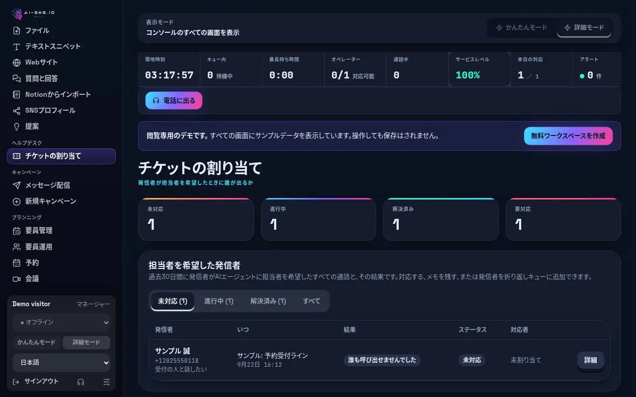636x397 pixels.
Task: Click the 電話に出る button
Action: [x=174, y=100]
